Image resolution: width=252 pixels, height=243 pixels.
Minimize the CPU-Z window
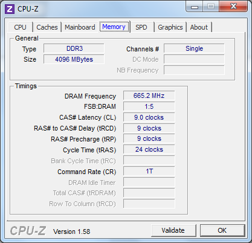195,7
